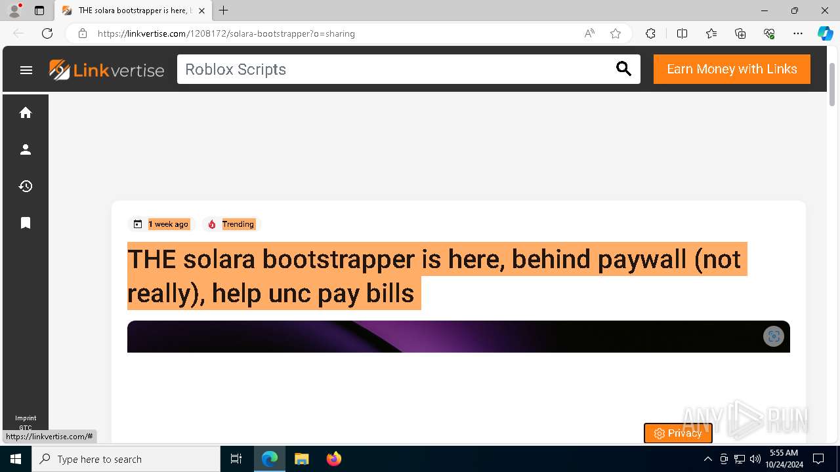Click the Trending tag

tap(231, 224)
